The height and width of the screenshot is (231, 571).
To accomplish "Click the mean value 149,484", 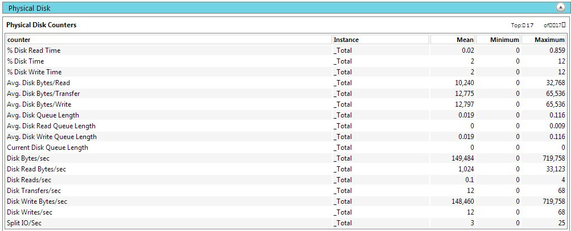I will click(x=463, y=158).
